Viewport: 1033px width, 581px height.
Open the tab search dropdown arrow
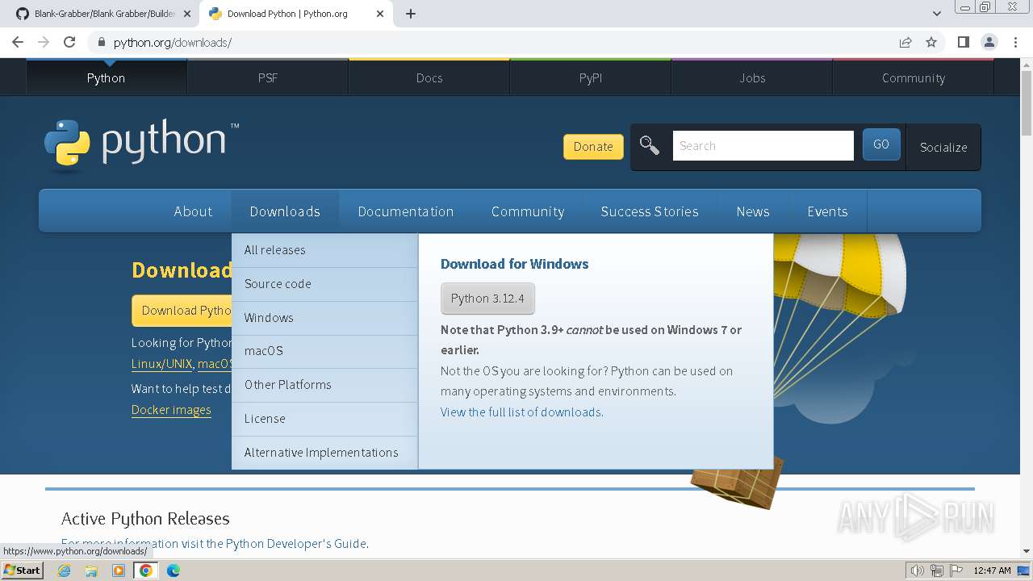point(937,14)
